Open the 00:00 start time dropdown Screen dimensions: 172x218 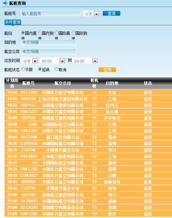[x=62, y=61]
